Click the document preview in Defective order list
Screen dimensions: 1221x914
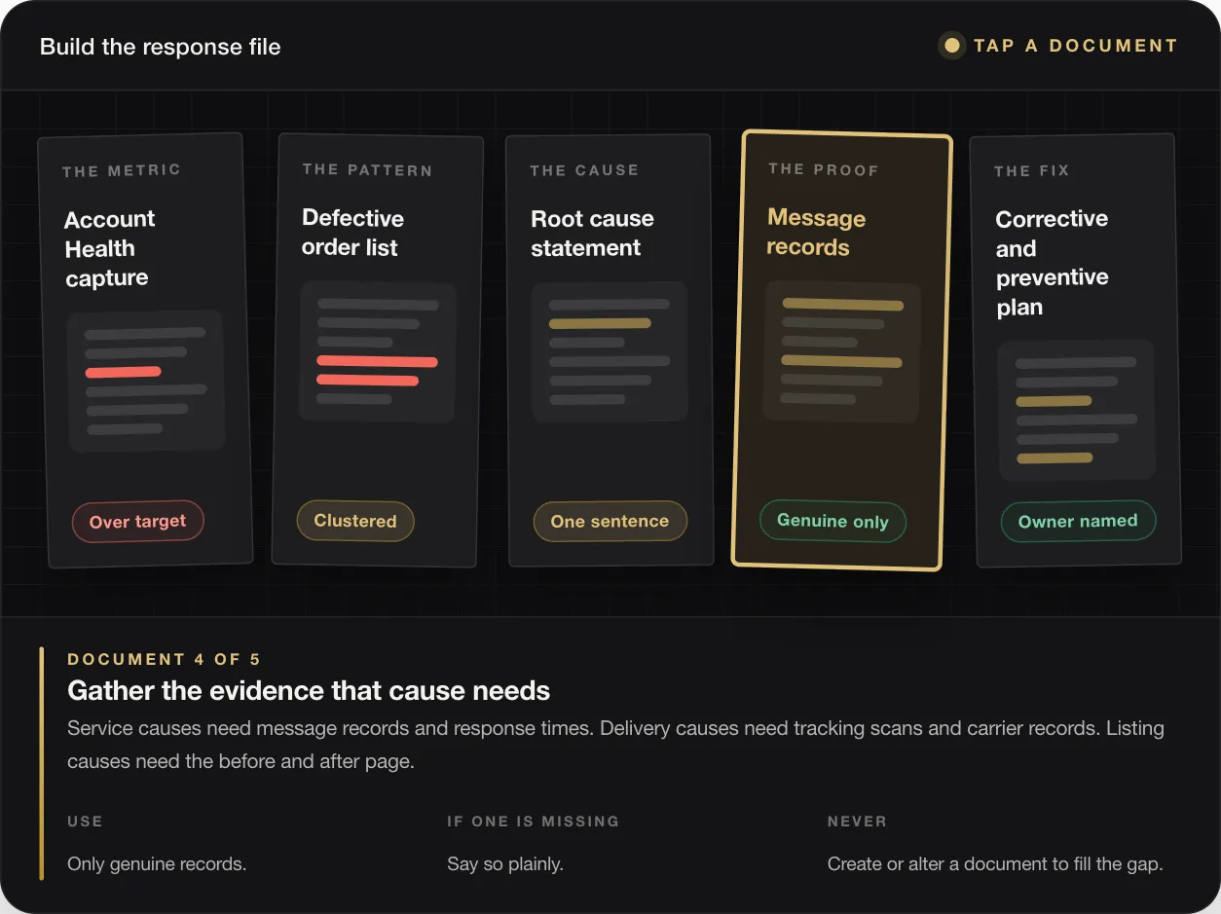point(378,351)
